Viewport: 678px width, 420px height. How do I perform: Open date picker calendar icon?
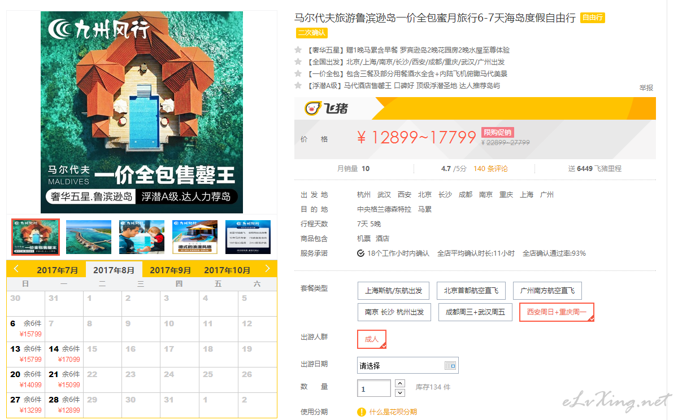[450, 365]
